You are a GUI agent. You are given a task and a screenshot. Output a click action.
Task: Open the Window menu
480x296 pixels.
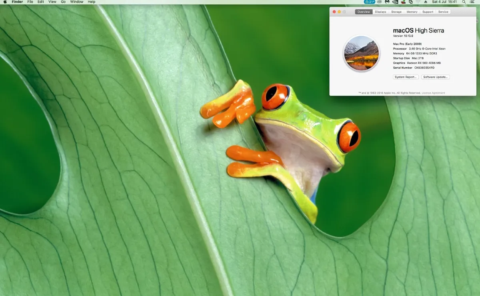[x=77, y=2]
